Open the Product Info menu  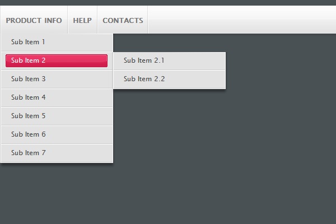[34, 21]
